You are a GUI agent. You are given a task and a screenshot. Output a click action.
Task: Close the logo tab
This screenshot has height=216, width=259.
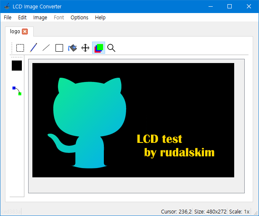point(25,32)
